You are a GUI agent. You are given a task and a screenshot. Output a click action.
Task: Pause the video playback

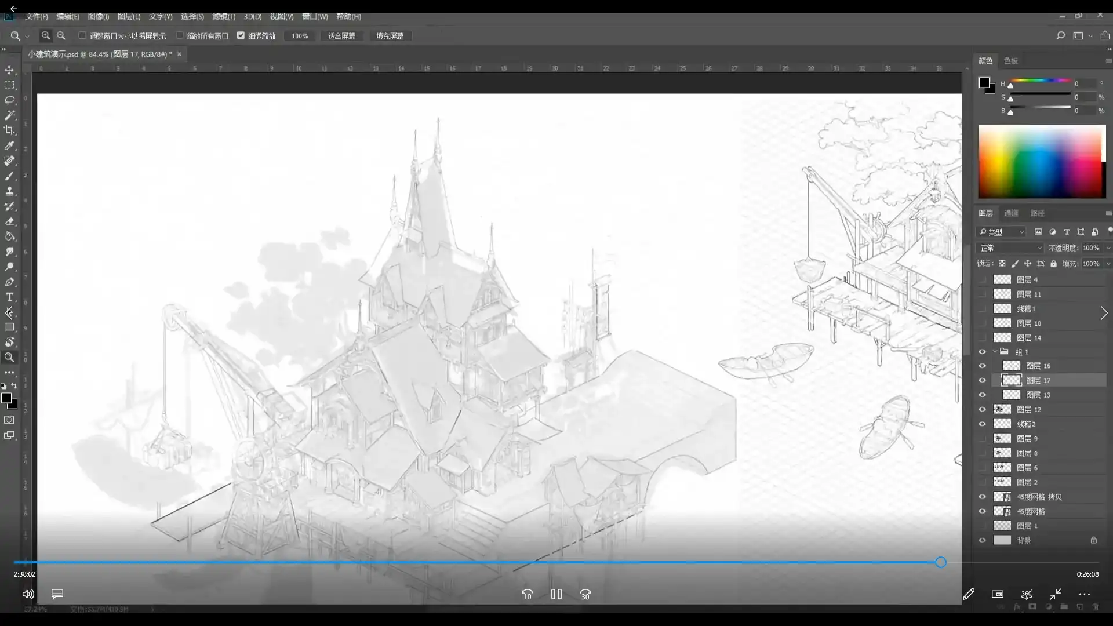[556, 594]
